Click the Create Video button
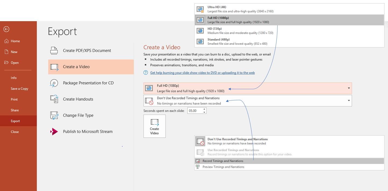 tap(155, 126)
